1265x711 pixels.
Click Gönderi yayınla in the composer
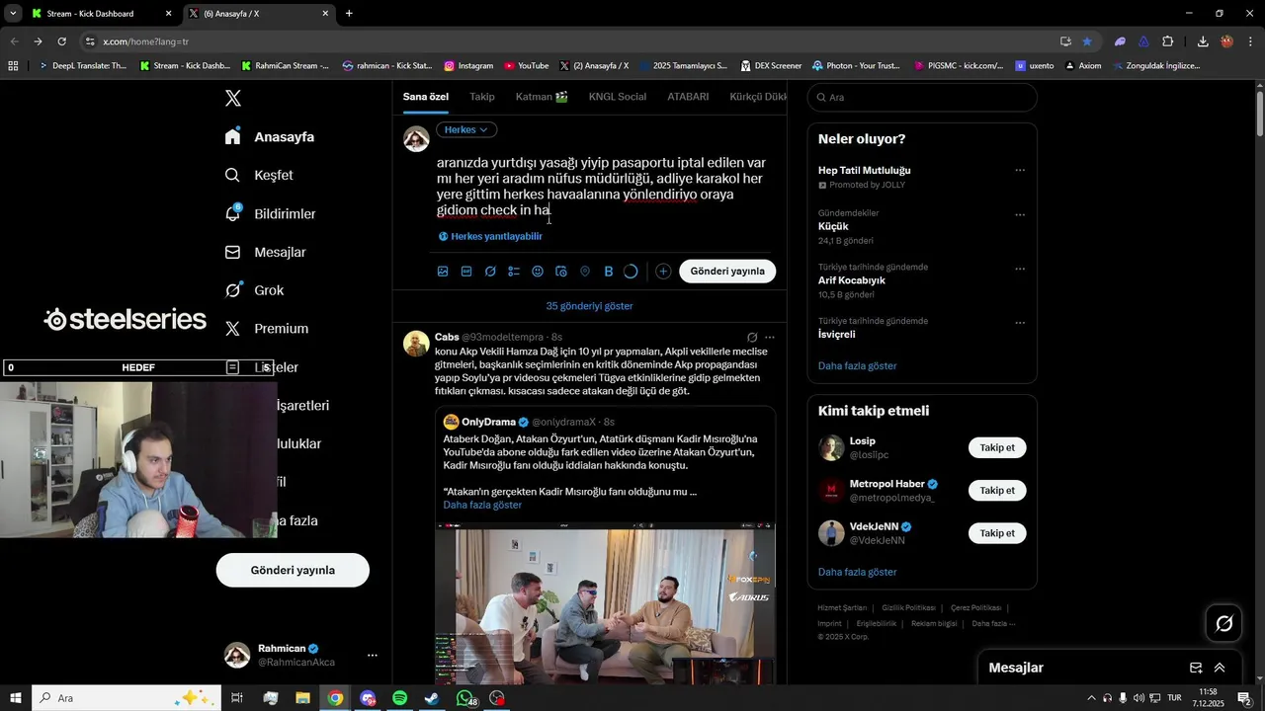click(x=727, y=272)
